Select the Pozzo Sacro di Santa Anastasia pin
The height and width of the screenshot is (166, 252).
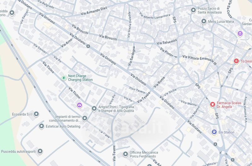click(x=193, y=10)
